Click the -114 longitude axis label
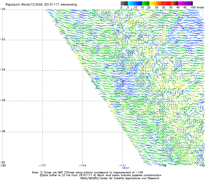This screenshot has width=205, height=180. pyautogui.click(x=83, y=166)
